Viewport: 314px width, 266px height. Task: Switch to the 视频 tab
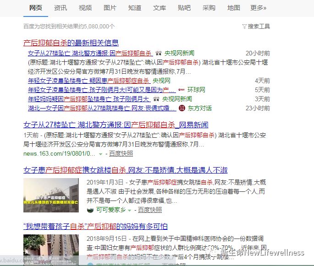click(x=85, y=8)
